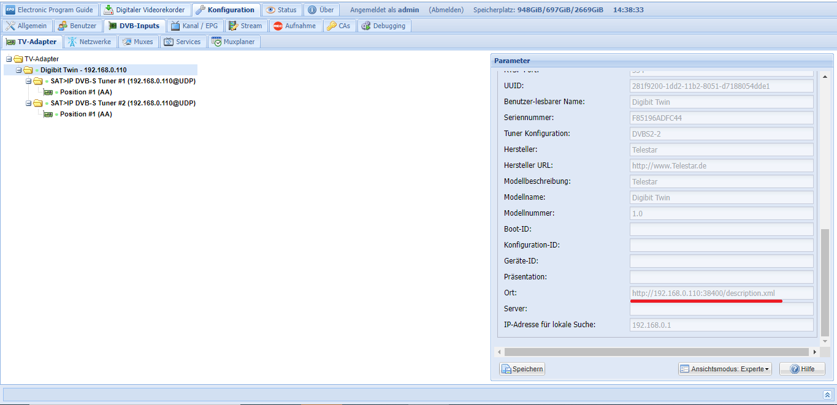
Task: Open the Allgemein configuration tab
Action: coord(27,26)
